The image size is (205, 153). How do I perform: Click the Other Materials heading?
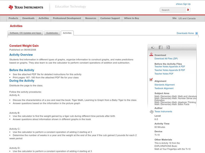point(163,140)
